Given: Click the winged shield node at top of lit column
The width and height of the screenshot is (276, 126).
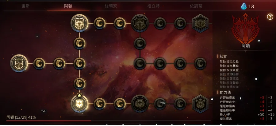Looking at the screenshot, I should pos(79,23).
